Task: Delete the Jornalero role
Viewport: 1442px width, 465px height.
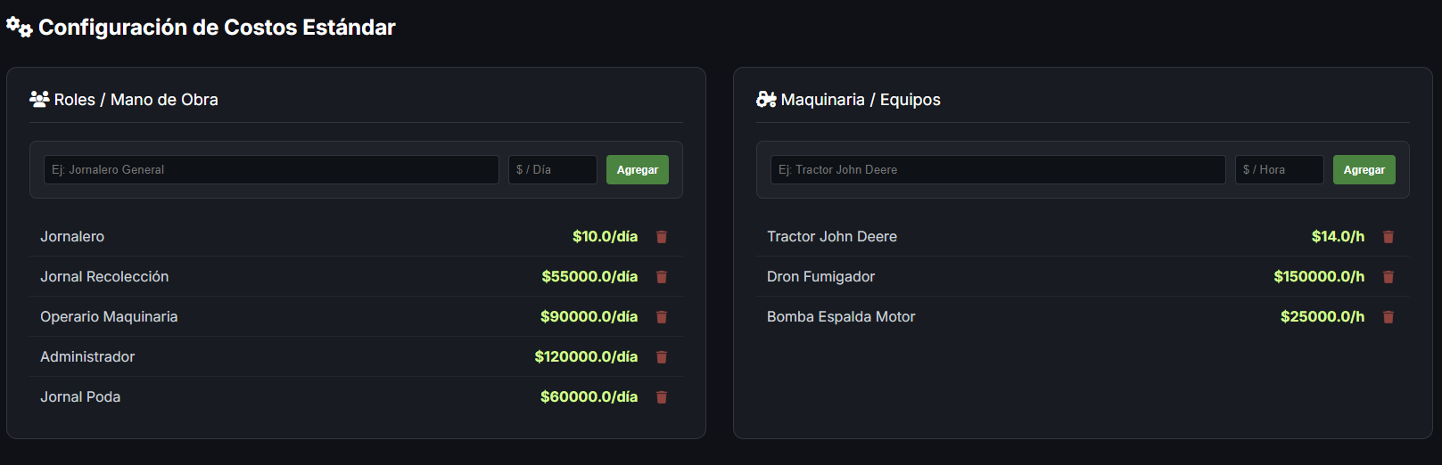Action: (662, 237)
